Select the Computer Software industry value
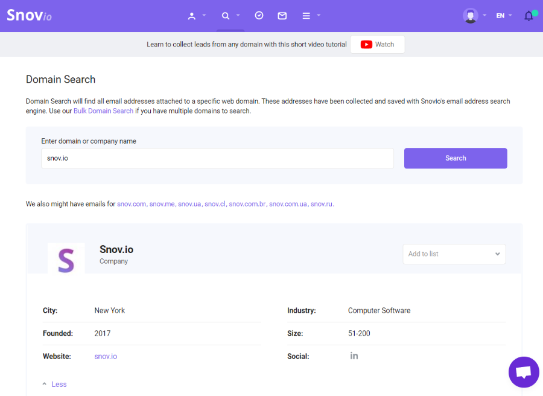The width and height of the screenshot is (543, 396). 379,310
